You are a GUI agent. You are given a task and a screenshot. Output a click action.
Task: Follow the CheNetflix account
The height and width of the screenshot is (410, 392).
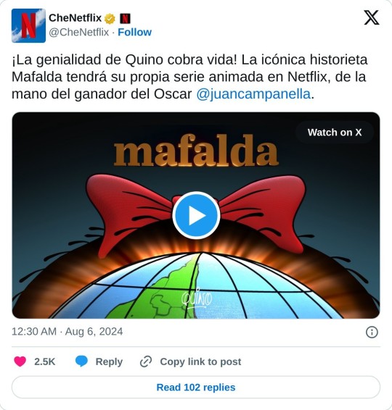pos(135,32)
